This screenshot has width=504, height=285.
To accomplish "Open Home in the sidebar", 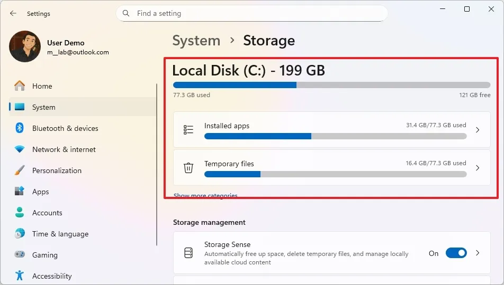I will [x=83, y=86].
